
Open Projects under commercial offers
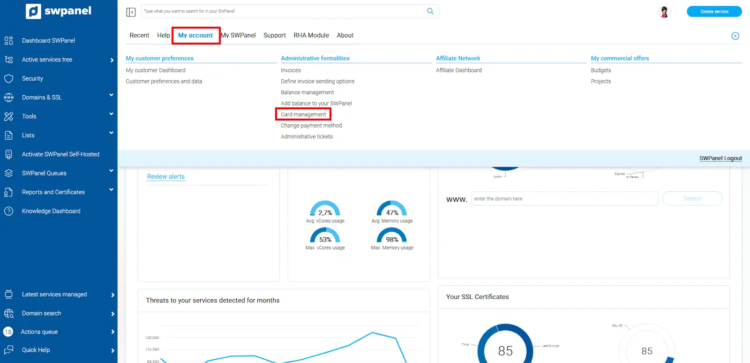pyautogui.click(x=601, y=82)
